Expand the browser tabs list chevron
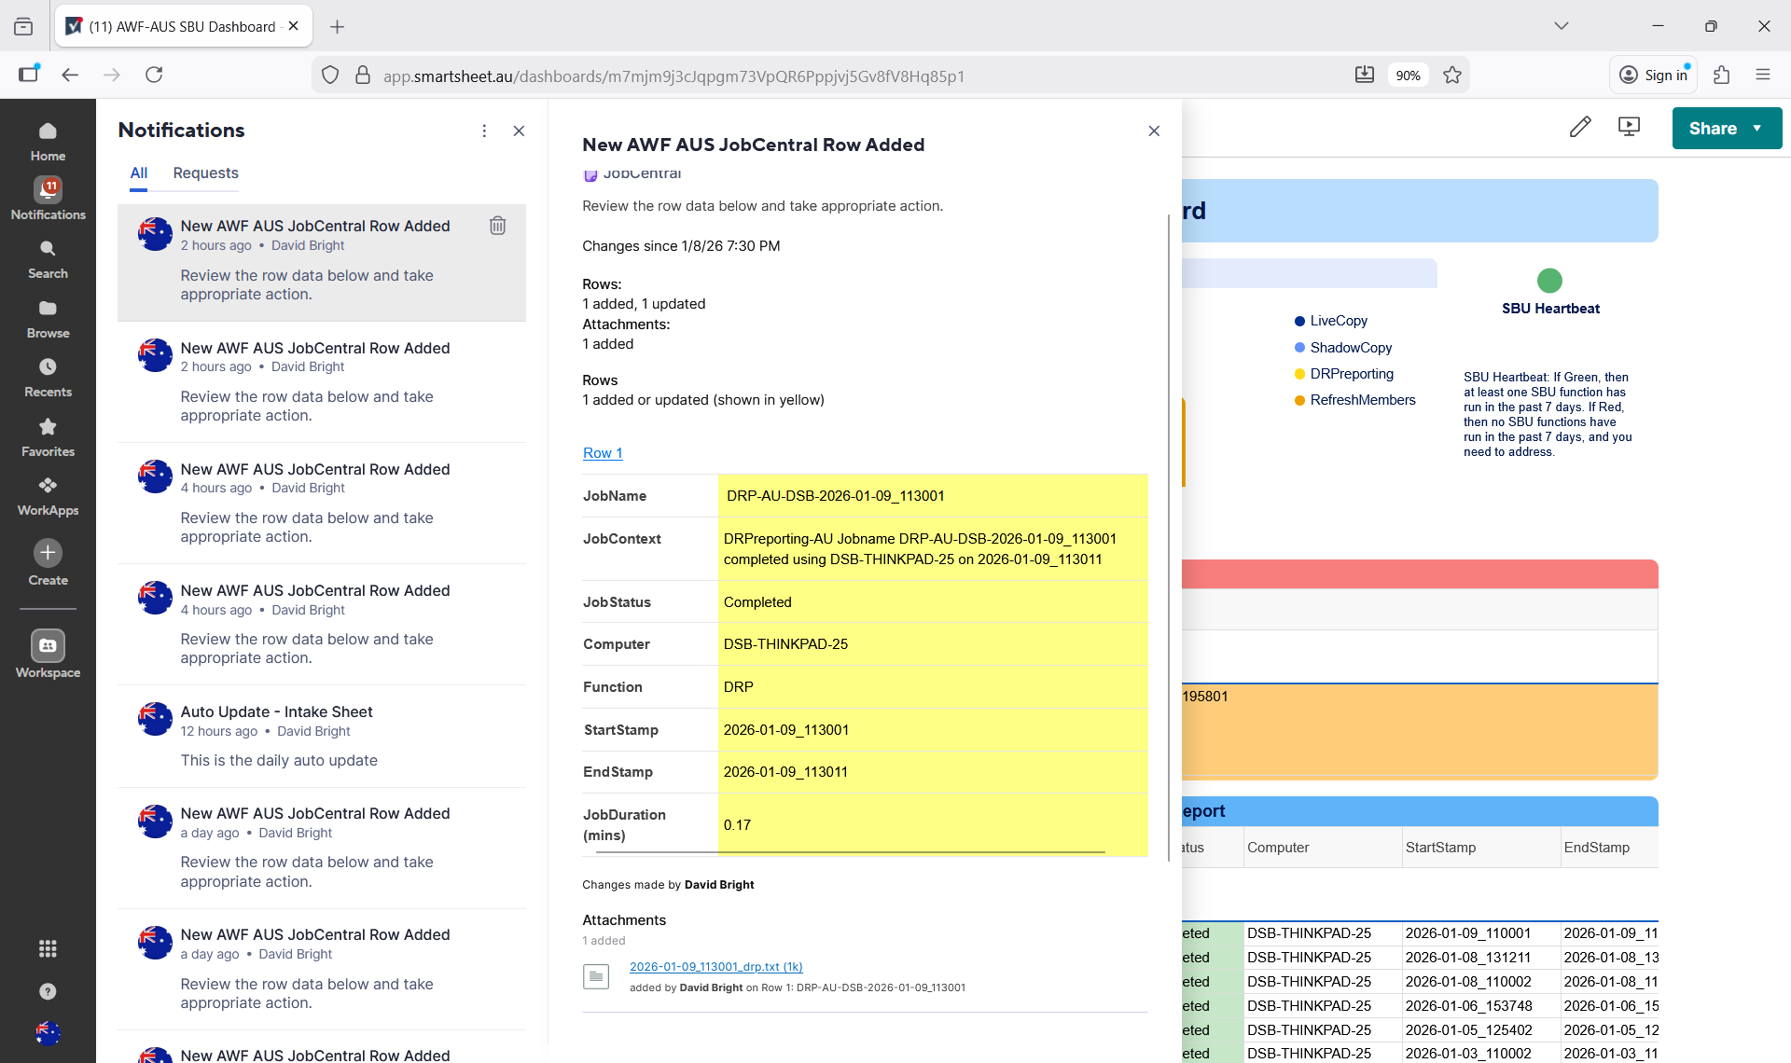The image size is (1791, 1063). (1561, 26)
